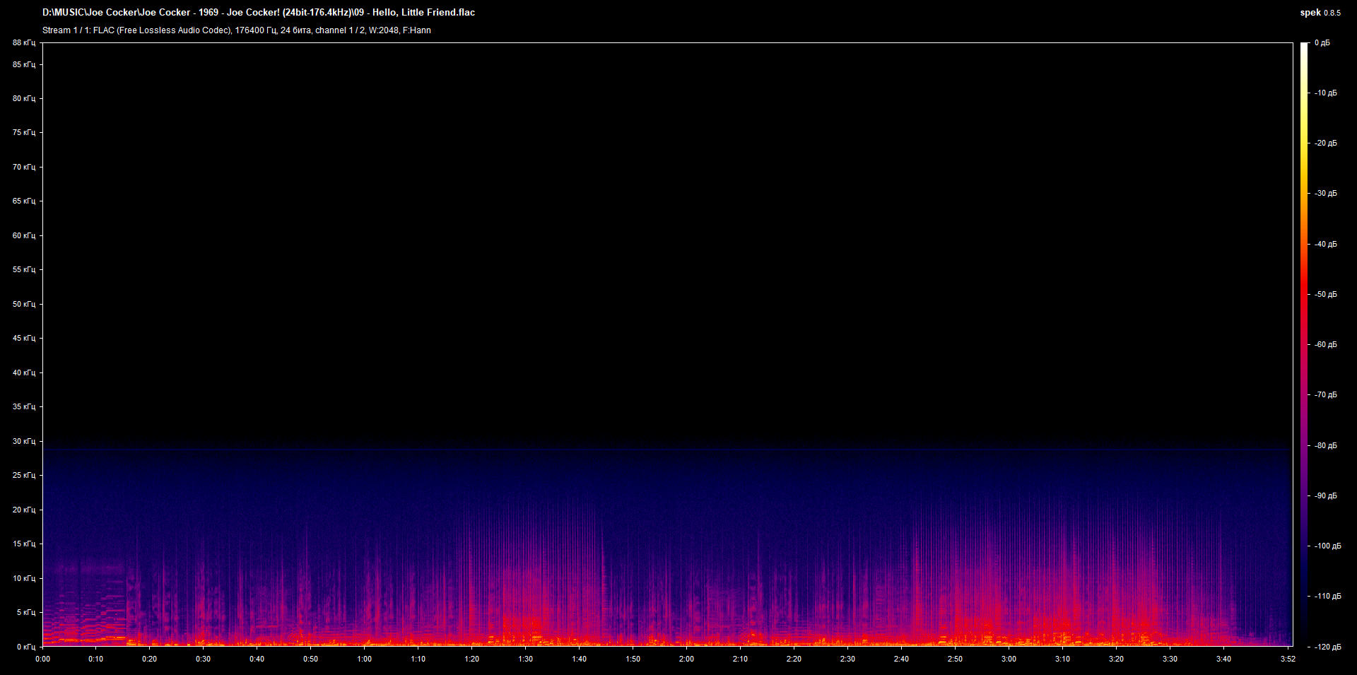This screenshot has width=1357, height=675.
Task: Click the "40 кГц" frequency axis label
Action: click(x=24, y=372)
